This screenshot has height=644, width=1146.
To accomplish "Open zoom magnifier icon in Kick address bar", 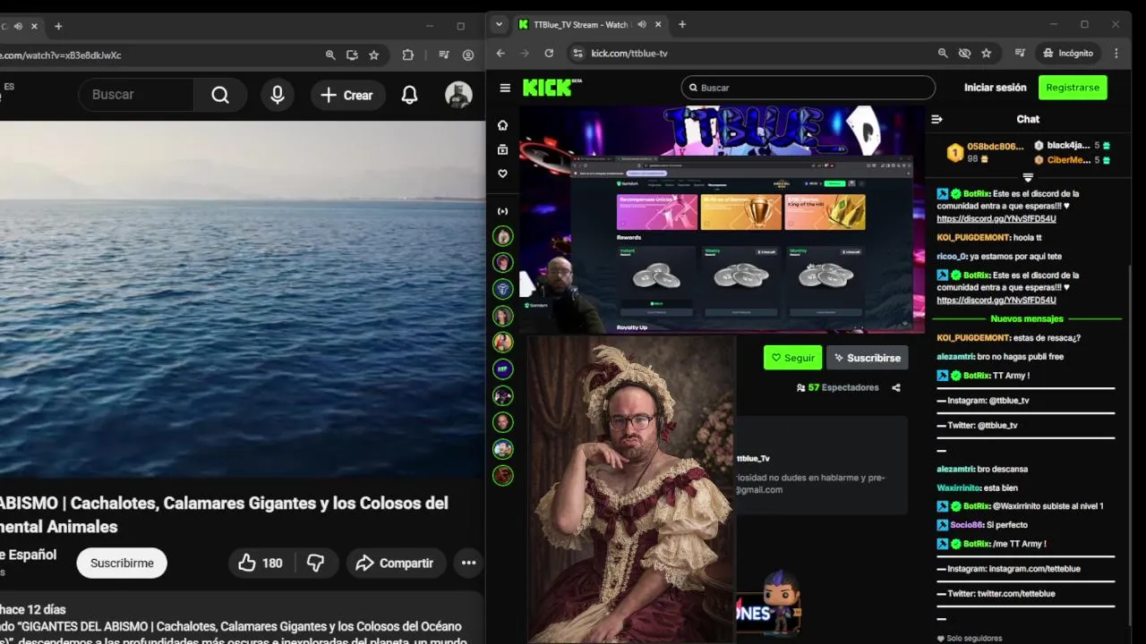I will [x=943, y=53].
